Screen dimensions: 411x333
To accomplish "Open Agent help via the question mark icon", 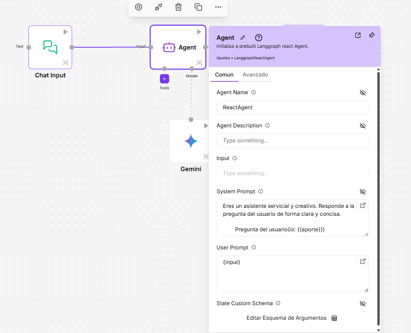I will coord(258,38).
